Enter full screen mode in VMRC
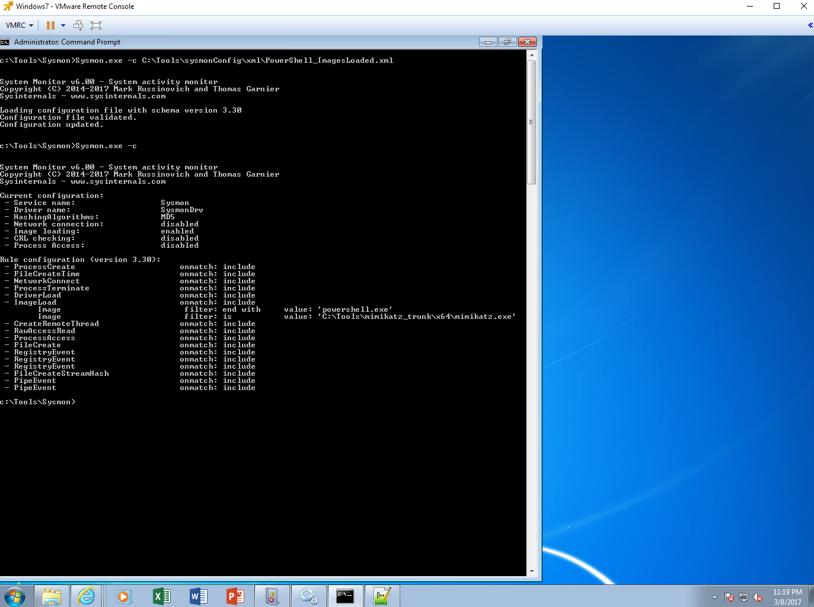 click(x=96, y=25)
